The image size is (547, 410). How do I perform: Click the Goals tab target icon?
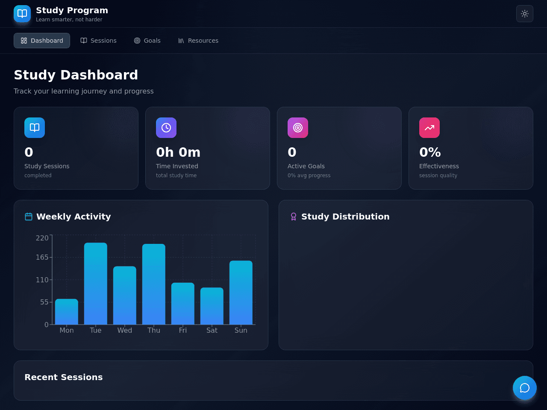point(137,41)
